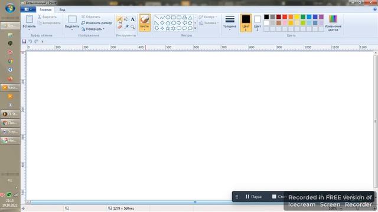
Task: Choose the orange color swatch
Action: (x=291, y=16)
